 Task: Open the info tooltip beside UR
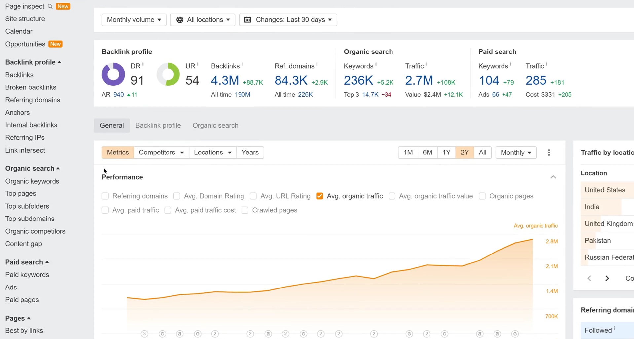pyautogui.click(x=198, y=64)
